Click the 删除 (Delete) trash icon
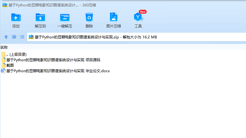Viewport: 246px width, 138px height. (89, 17)
